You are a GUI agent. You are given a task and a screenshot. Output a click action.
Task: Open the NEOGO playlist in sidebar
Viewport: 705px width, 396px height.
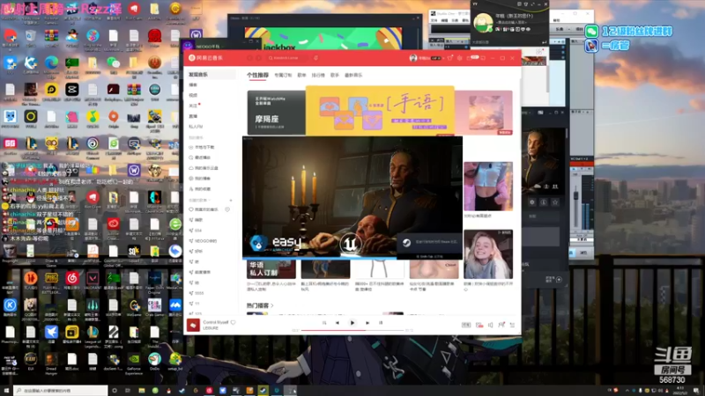pos(204,241)
